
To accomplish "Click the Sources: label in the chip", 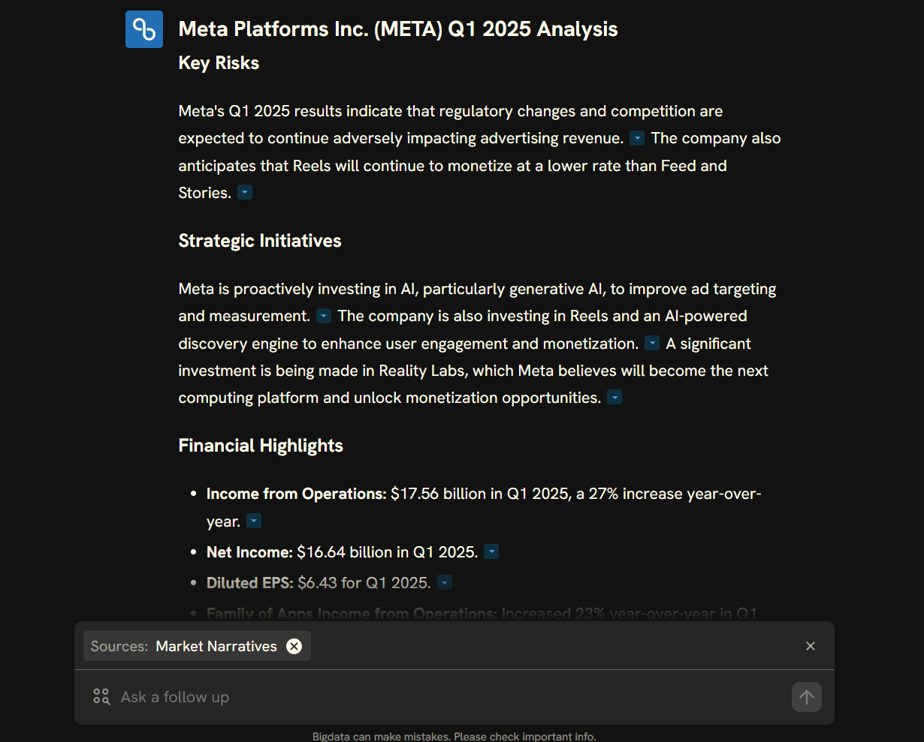I will (120, 646).
